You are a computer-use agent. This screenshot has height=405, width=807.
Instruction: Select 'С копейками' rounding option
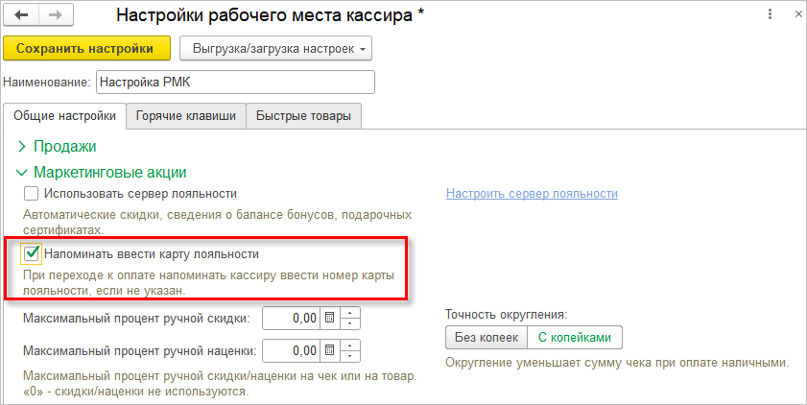(x=575, y=338)
